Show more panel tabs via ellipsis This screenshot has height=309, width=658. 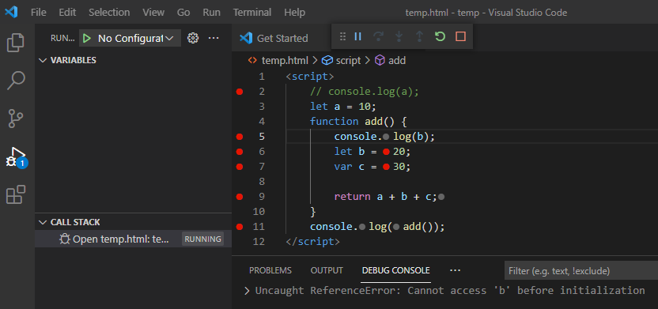click(455, 270)
